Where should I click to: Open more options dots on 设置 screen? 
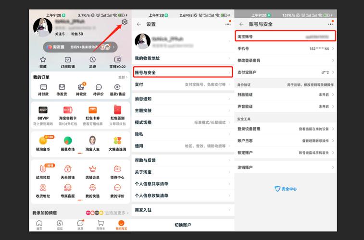point(228,24)
